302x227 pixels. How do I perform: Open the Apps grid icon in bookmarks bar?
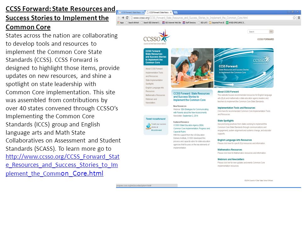tap(119, 23)
